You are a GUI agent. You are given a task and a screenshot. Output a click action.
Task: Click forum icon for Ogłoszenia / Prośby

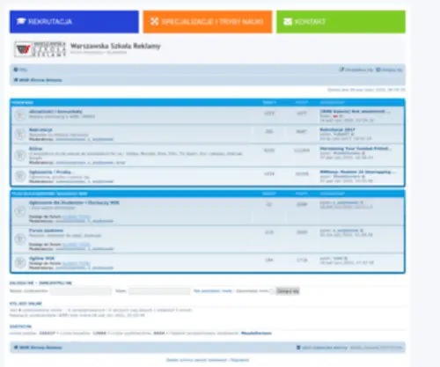20,176
